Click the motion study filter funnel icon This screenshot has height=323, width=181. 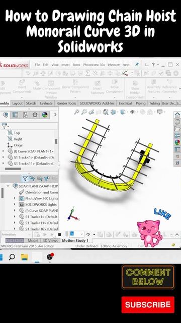pyautogui.click(x=25, y=178)
